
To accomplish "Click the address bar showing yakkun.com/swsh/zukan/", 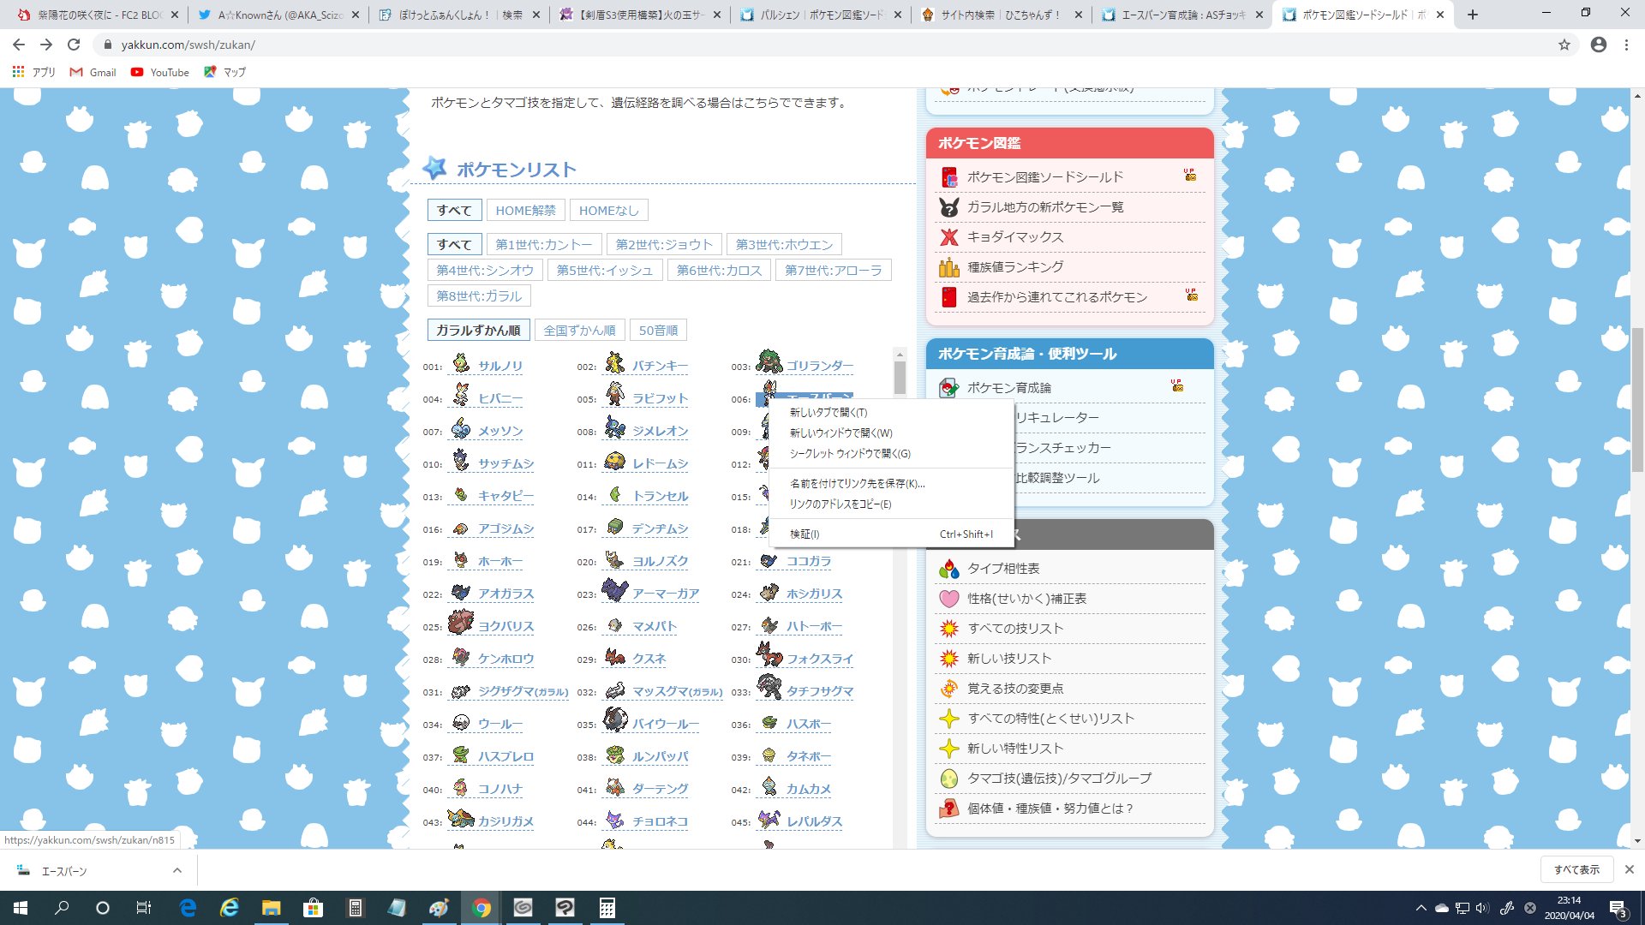I will pos(822,45).
